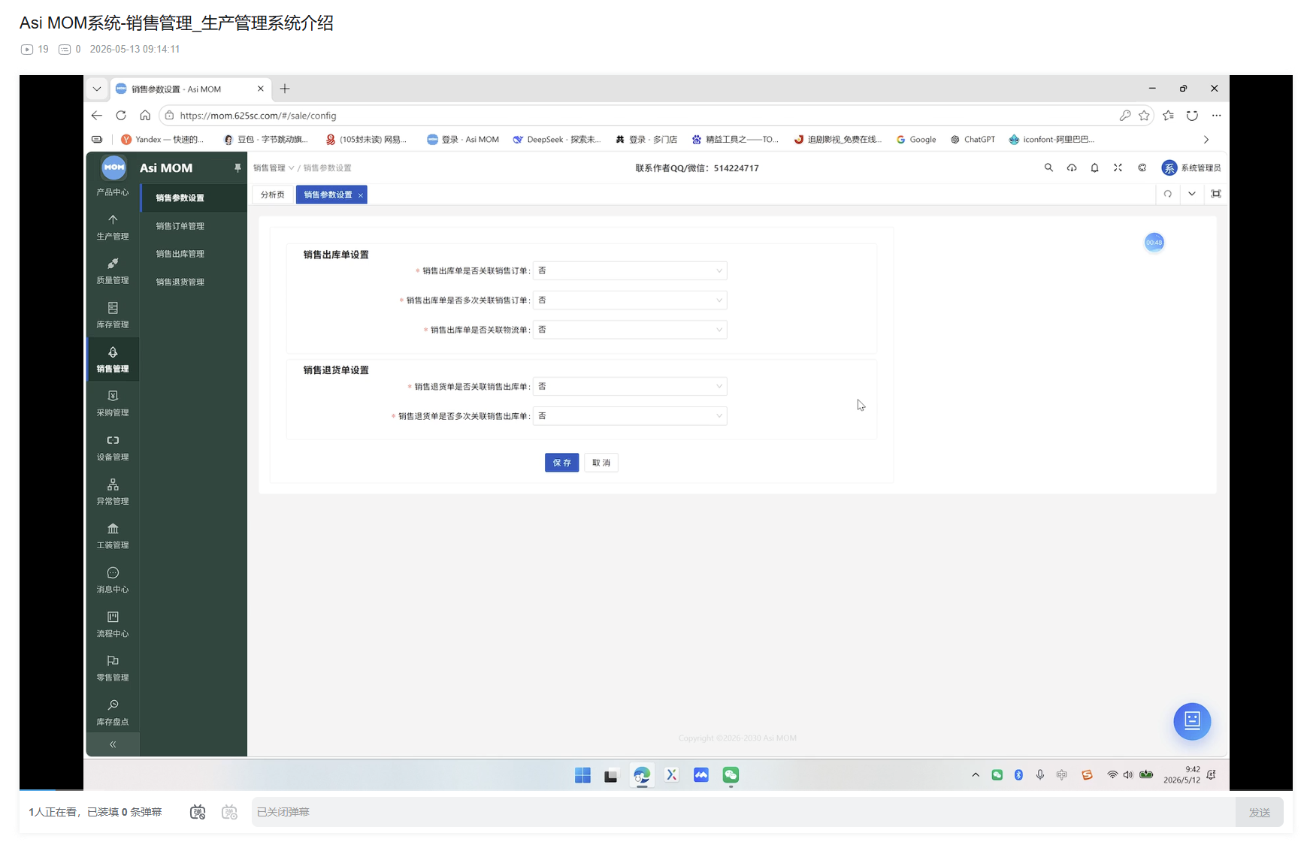Screen dimensions: 1304x842
Task: Open 销售出库单是否关联物流单 dropdown
Action: pos(630,329)
